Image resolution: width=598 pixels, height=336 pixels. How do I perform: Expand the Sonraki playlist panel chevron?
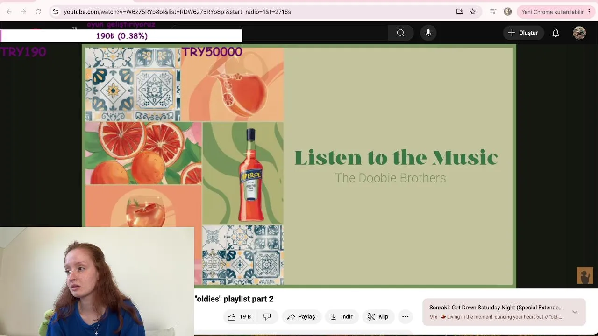[x=575, y=312]
